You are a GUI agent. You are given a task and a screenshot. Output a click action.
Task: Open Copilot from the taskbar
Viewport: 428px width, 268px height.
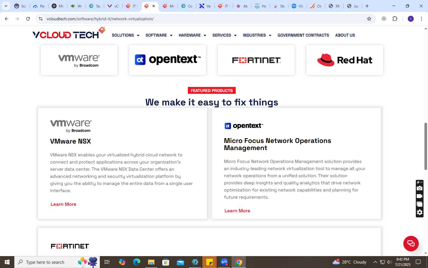click(x=122, y=262)
